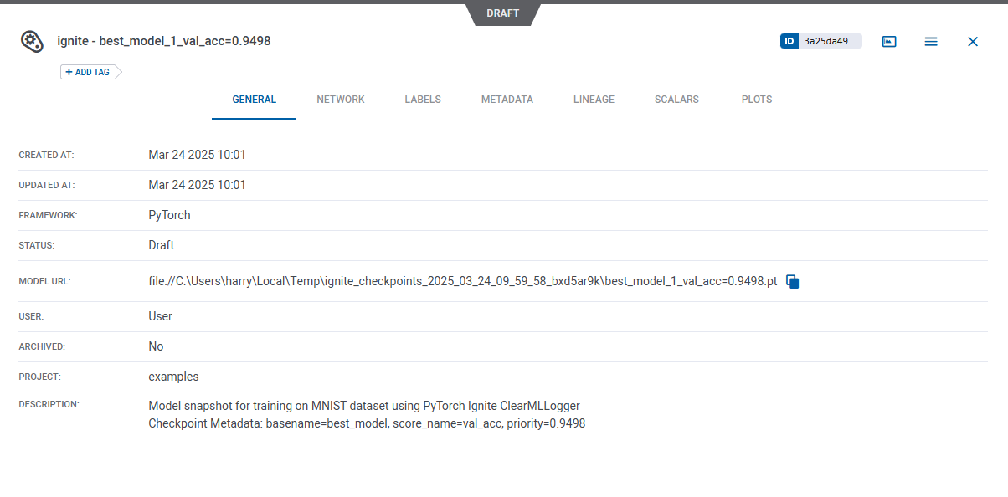Select the General tab
The height and width of the screenshot is (497, 1008).
(254, 100)
